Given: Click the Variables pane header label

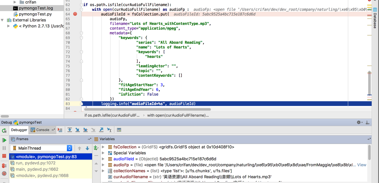Looking at the screenshot, I should pyautogui.click(x=107, y=139).
